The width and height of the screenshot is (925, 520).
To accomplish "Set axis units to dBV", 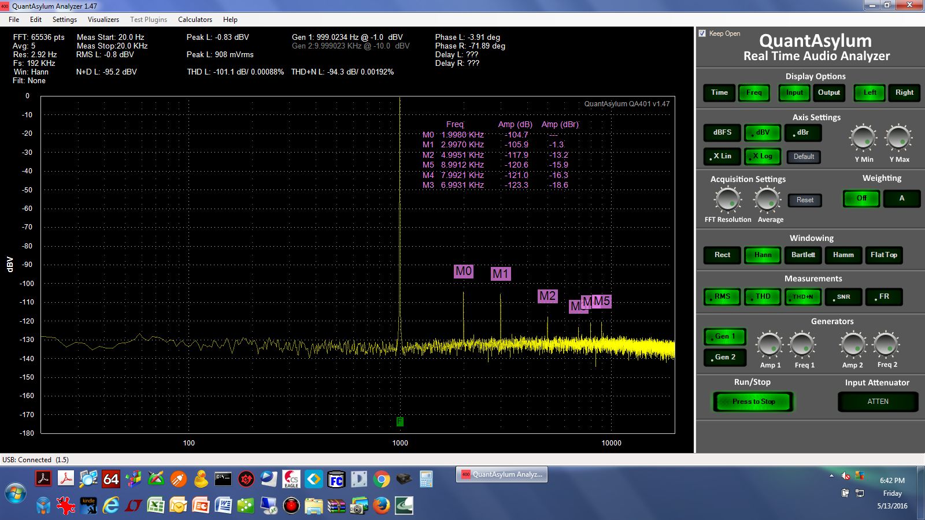I will pos(763,133).
